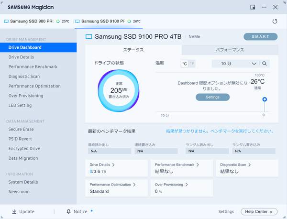Click the 0 % over provisioning value
The height and width of the screenshot is (219, 287).
(x=158, y=192)
